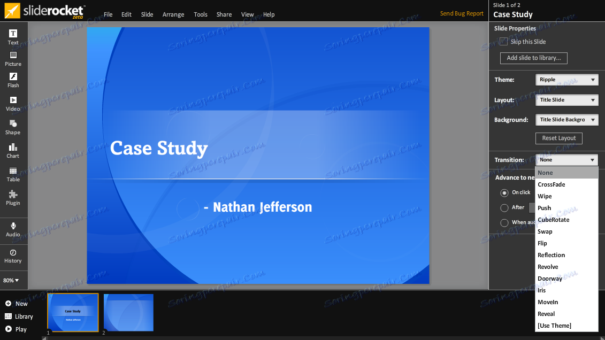605x340 pixels.
Task: Open the History panel
Action: coord(13,256)
